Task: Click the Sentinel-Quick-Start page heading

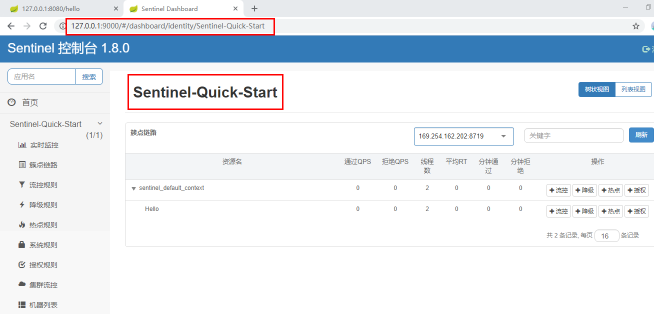Action: click(205, 92)
